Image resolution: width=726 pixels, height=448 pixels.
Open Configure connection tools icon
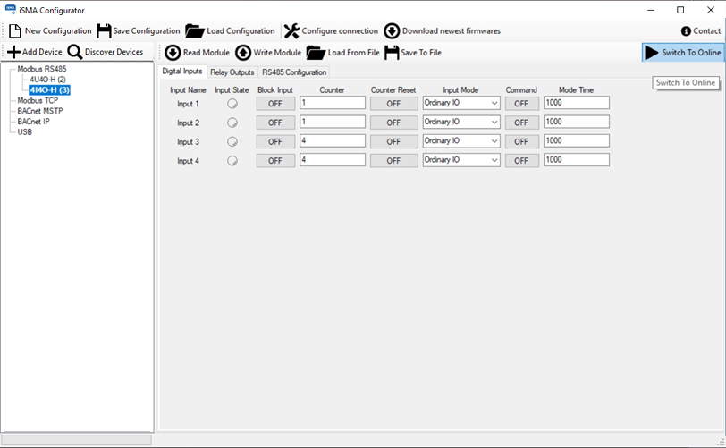291,31
